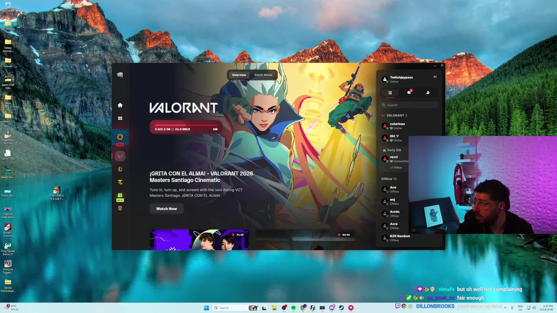Viewport: 557px width, 313px height.
Task: Open Recycle Bin on desktop
Action: [x=8, y=7]
